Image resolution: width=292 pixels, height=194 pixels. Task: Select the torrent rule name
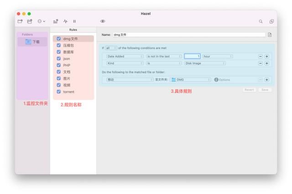(69, 92)
